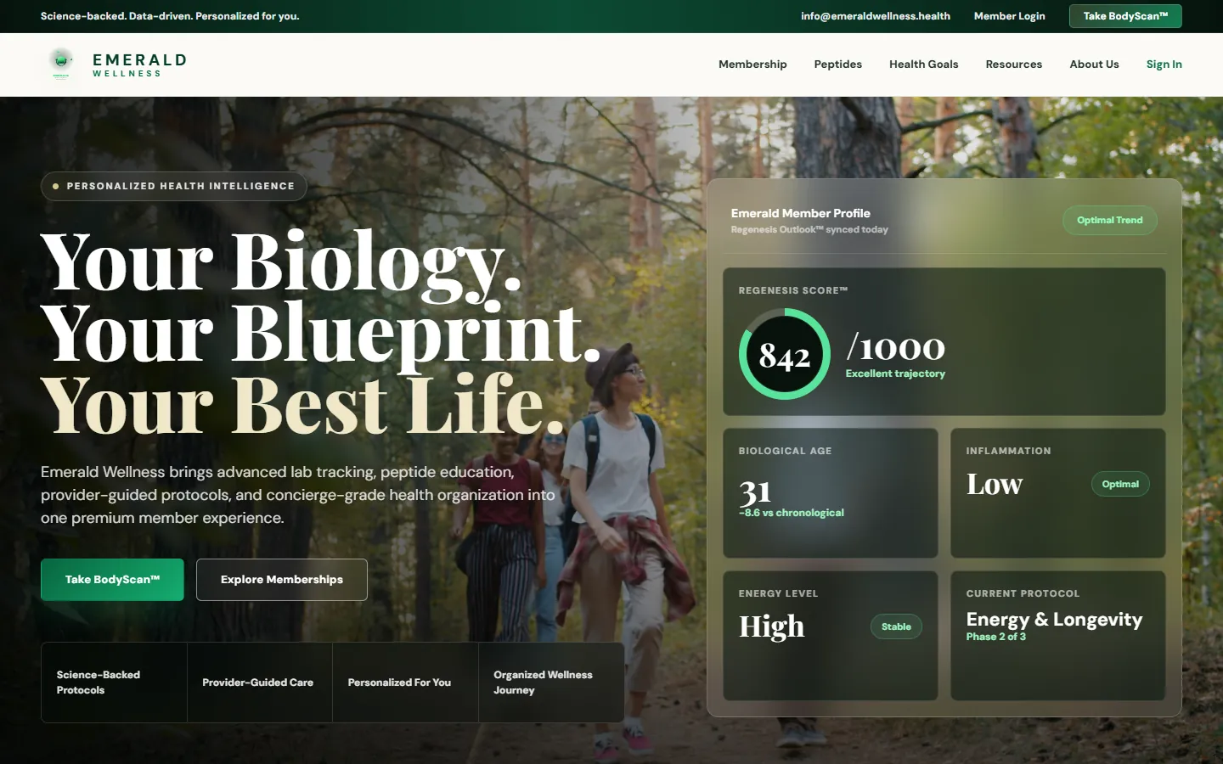Click the Stable badge in Energy Level
1223x764 pixels.
(896, 627)
